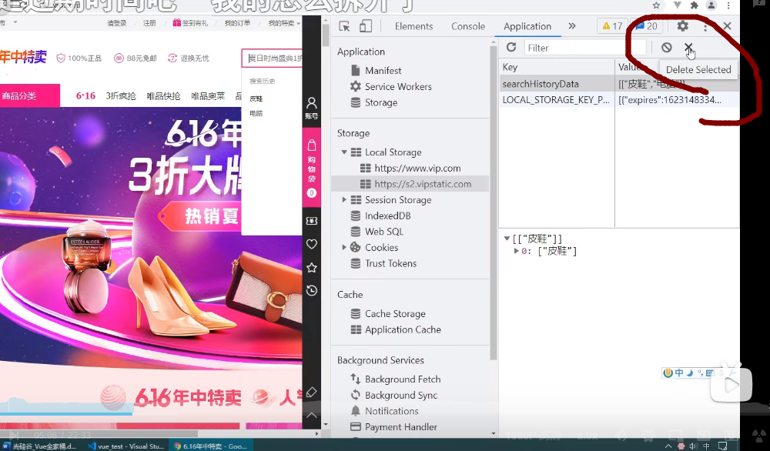
Task: Click the coupon icon on site sidebar
Action: (311, 221)
